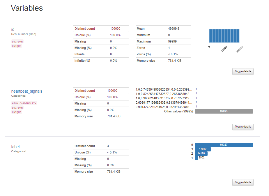Click Categorical type label under label

coord(19,151)
